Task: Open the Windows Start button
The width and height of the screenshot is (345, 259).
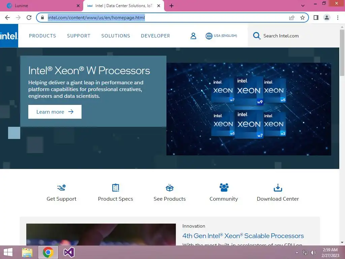Action: [8, 252]
